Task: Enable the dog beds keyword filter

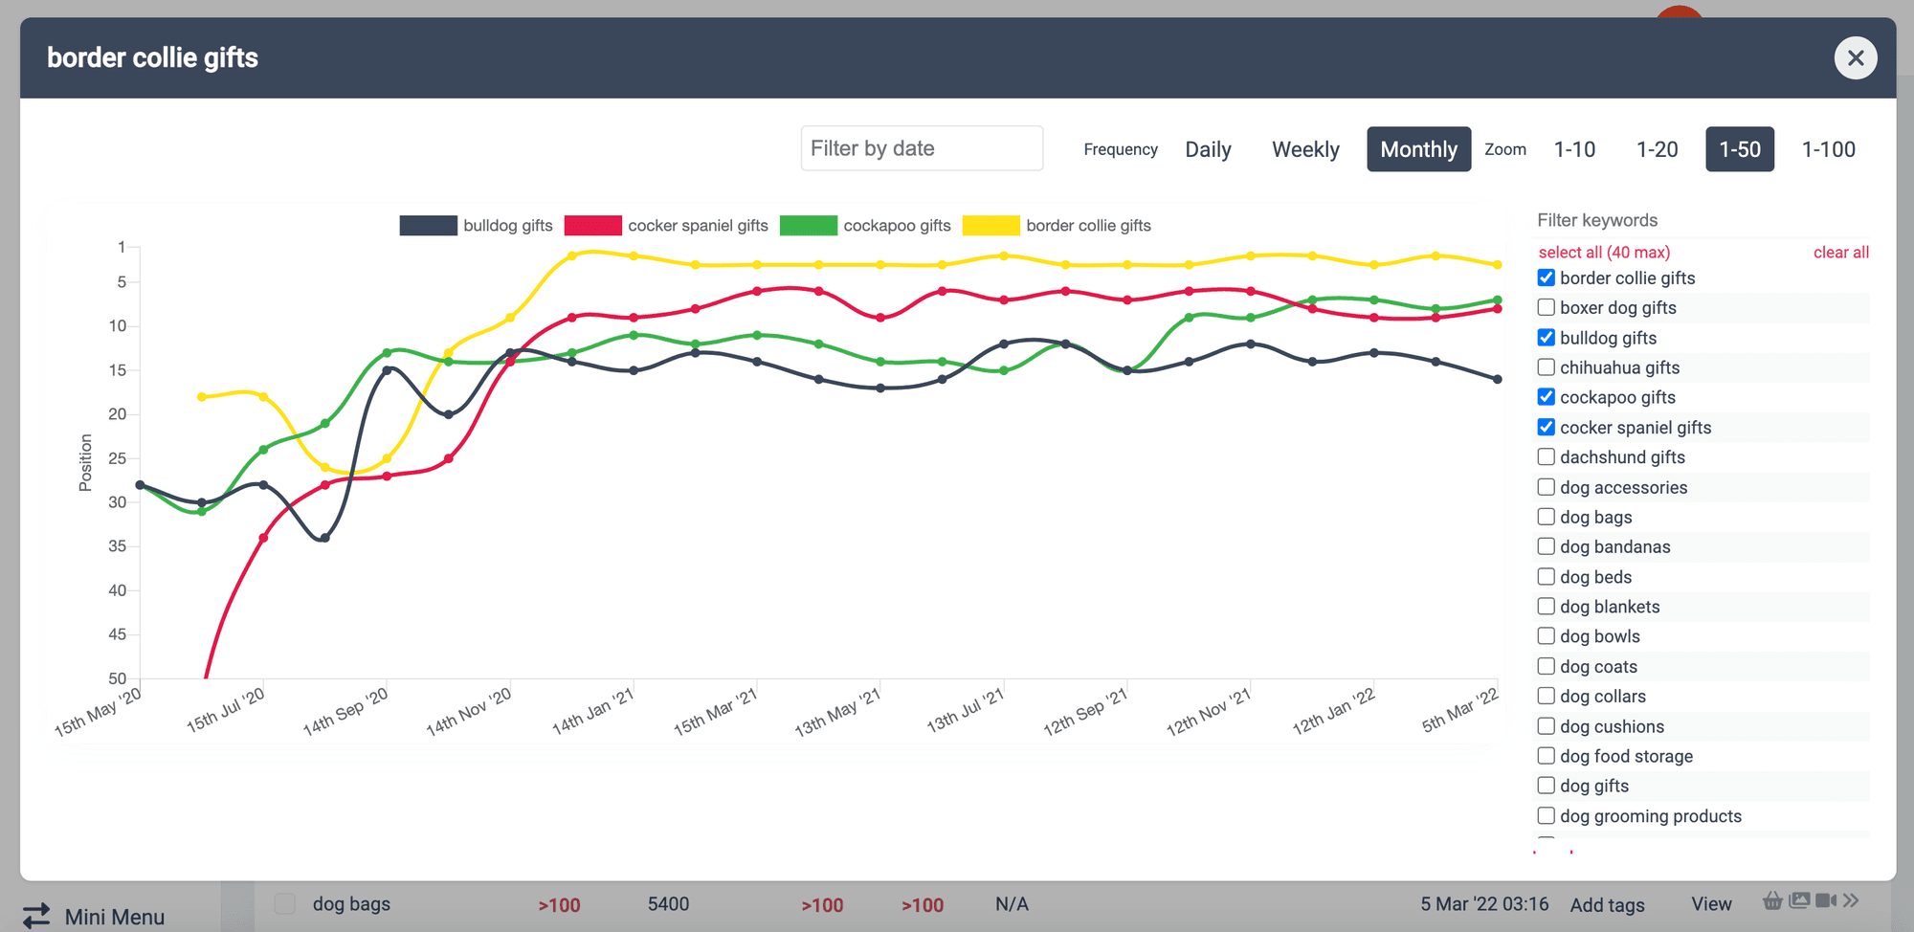Action: [1547, 576]
